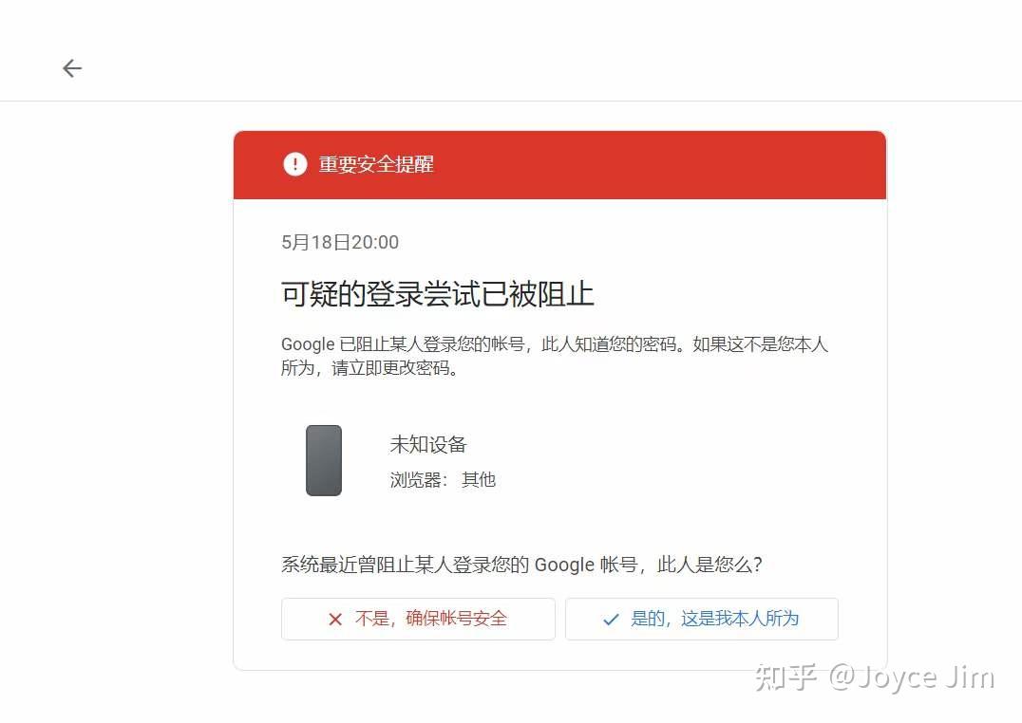This screenshot has height=723, width=1022.
Task: Click the blue checkmark icon beside 是的
Action: [x=611, y=619]
